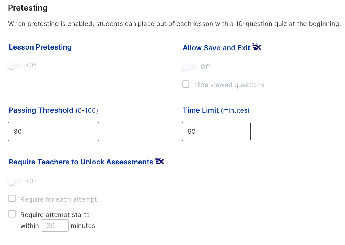This screenshot has width=345, height=245.
Task: Click the Pretesting section title
Action: click(28, 8)
